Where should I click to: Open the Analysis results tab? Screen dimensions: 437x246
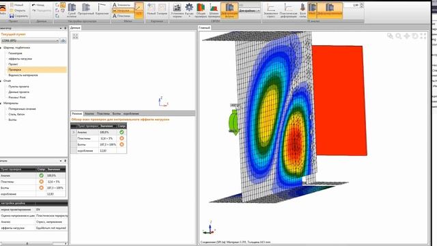[89, 113]
